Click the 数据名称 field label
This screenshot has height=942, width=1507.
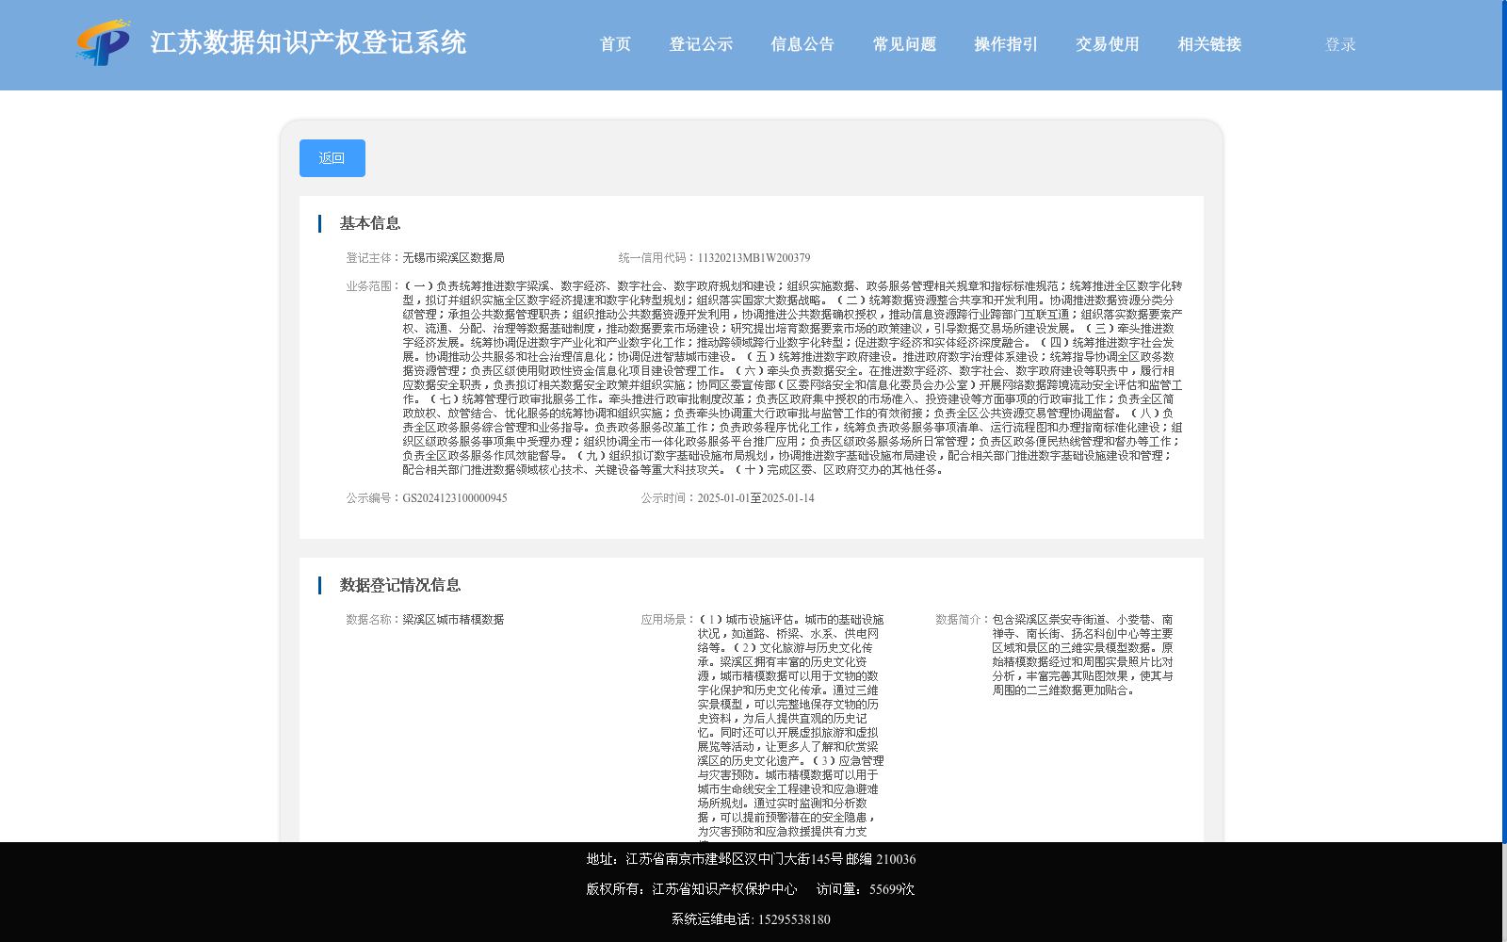tap(374, 620)
